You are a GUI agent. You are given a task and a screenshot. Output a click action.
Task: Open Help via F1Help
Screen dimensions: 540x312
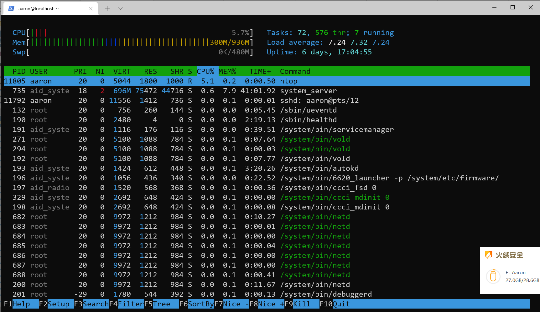(19, 304)
